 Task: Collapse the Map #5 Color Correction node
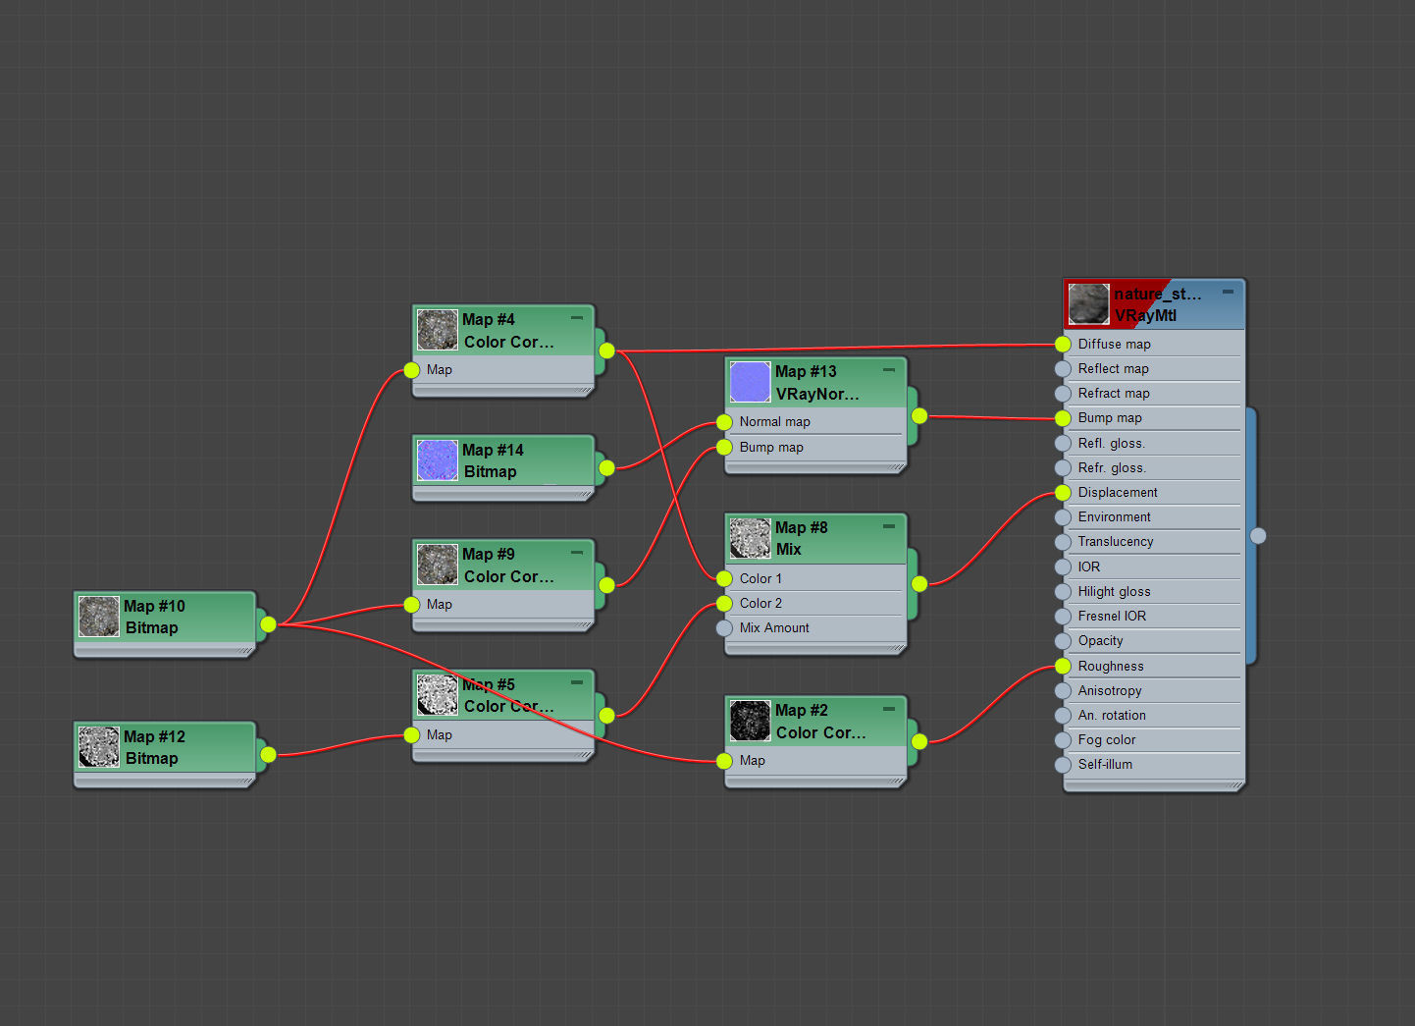(x=577, y=682)
